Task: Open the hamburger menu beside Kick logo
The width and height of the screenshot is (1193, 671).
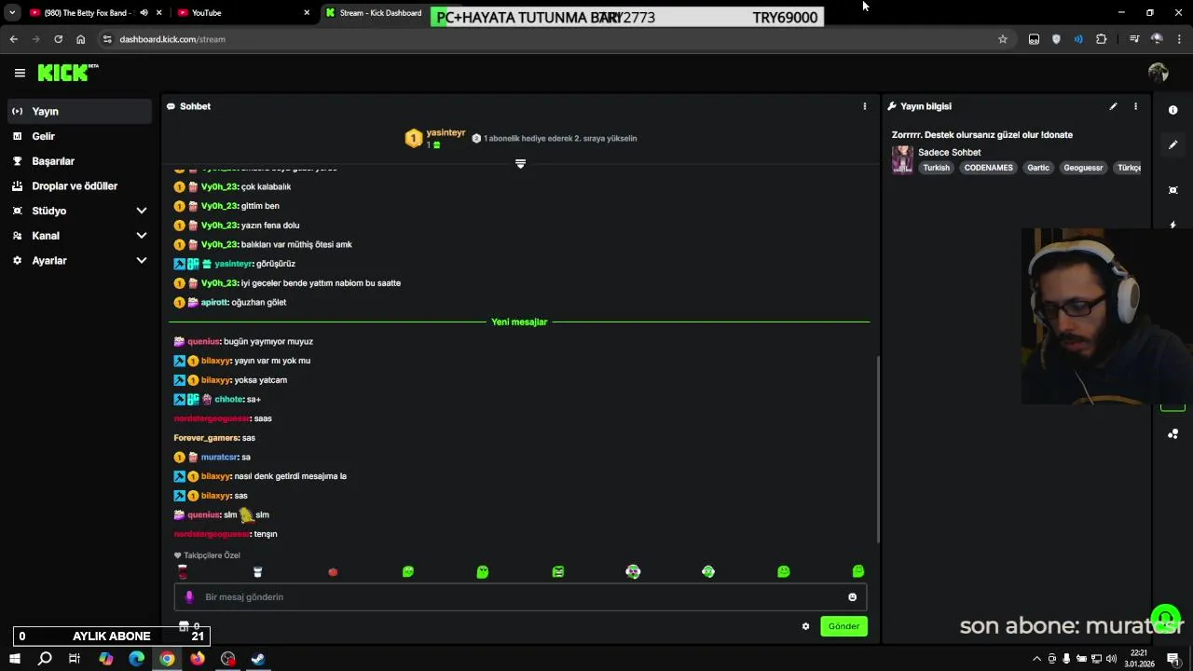Action: click(x=20, y=73)
